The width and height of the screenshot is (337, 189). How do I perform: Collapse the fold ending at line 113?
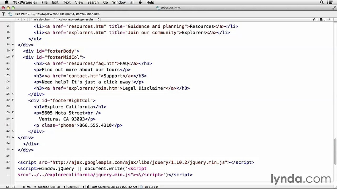coord(13,137)
